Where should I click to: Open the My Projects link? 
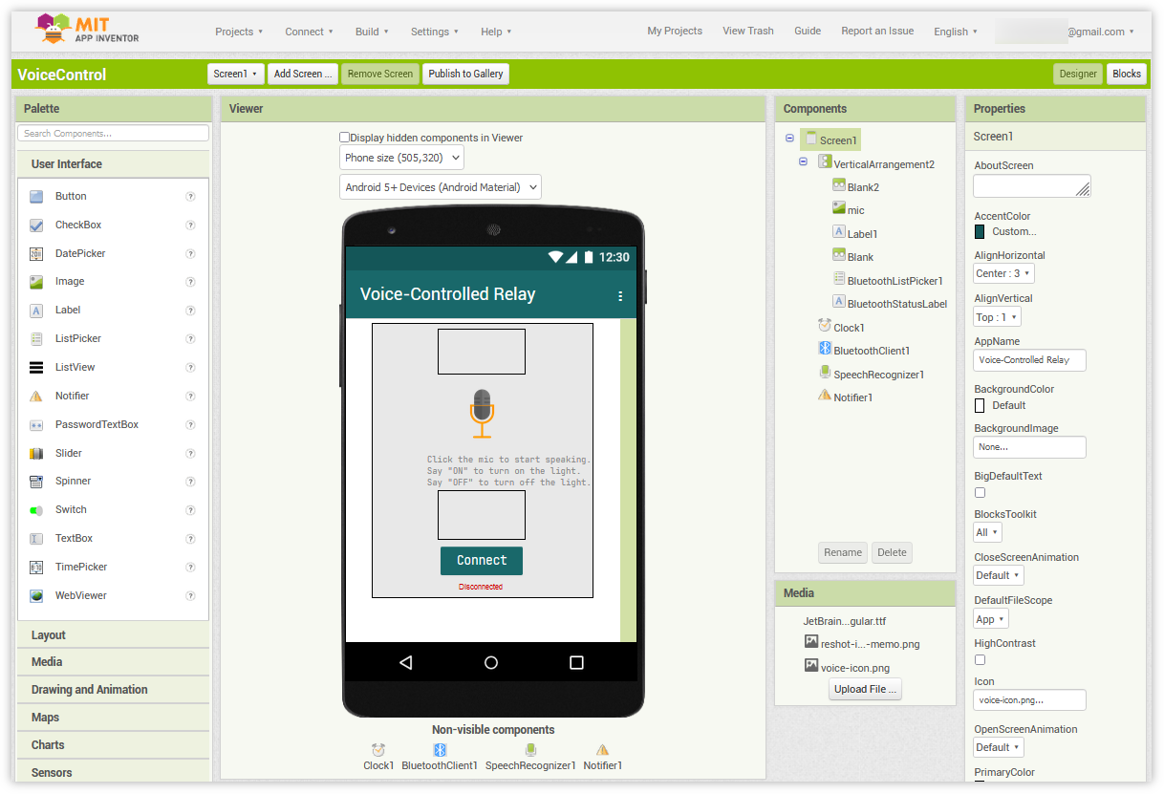[675, 31]
